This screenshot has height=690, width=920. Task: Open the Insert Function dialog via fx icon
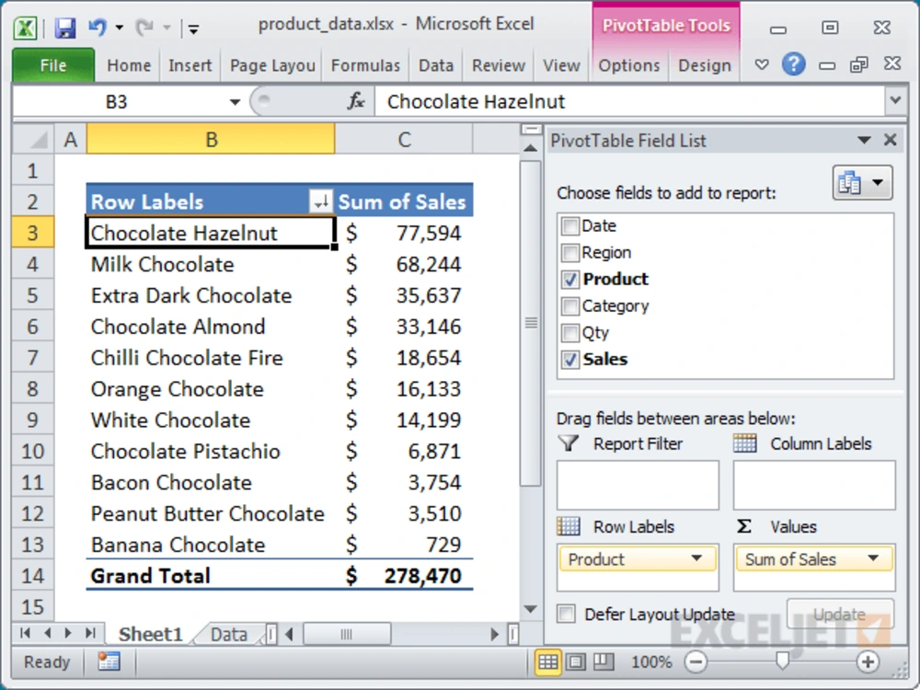(x=355, y=101)
